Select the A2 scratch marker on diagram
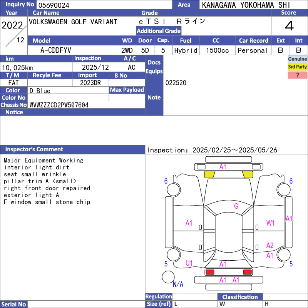The height and width of the screenshot is (308, 308). pos(270,246)
